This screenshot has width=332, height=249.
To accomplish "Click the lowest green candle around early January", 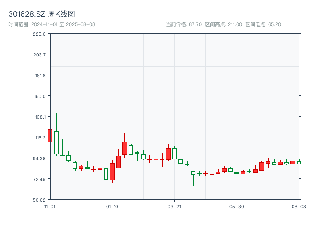I will click(106, 174).
